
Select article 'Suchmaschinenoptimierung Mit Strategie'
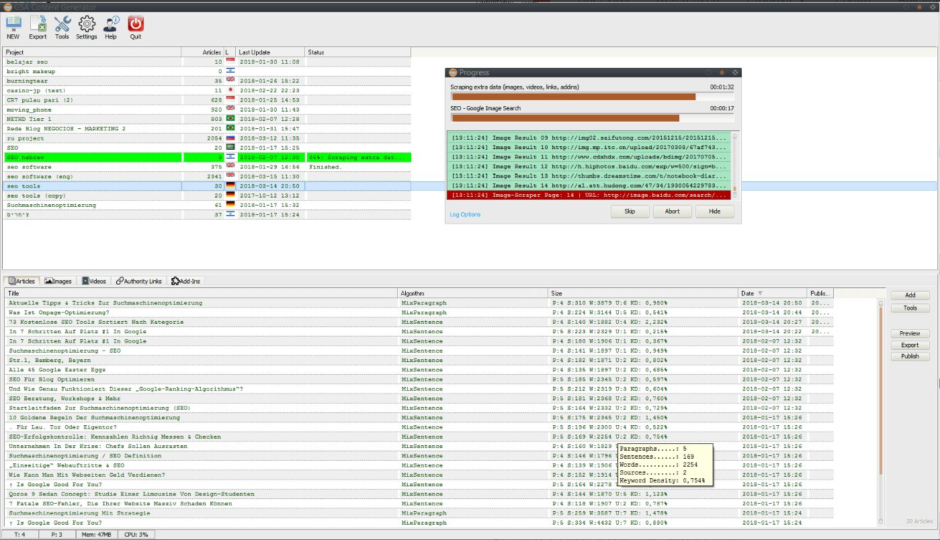point(419,512)
